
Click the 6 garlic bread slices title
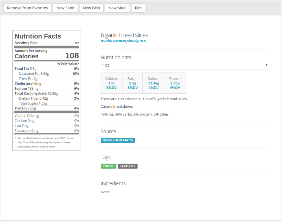point(124,35)
